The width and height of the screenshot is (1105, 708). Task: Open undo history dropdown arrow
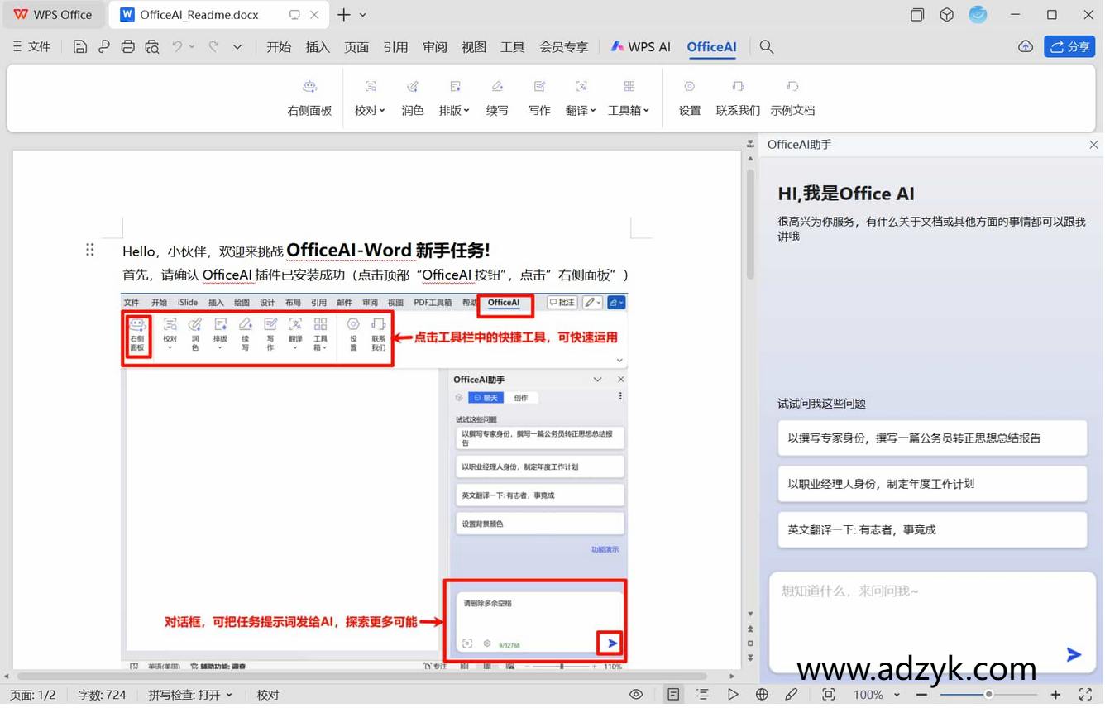(x=192, y=47)
